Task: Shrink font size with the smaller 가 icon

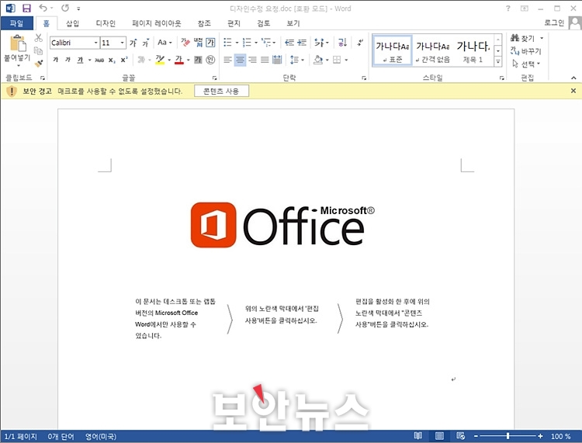Action: click(x=146, y=43)
